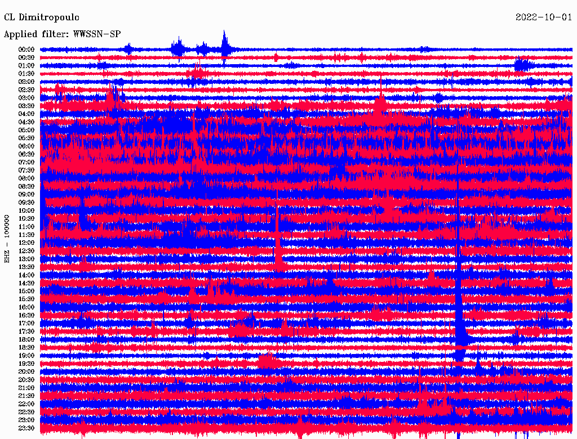577x439 pixels.
Task: Select the 06:30 time label
Action: 26,154
